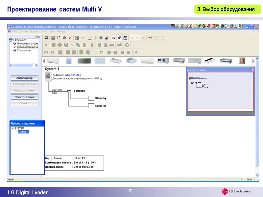The image size is (263, 197).
Task: Select Информация о проекте tree item
Action: pos(28,44)
